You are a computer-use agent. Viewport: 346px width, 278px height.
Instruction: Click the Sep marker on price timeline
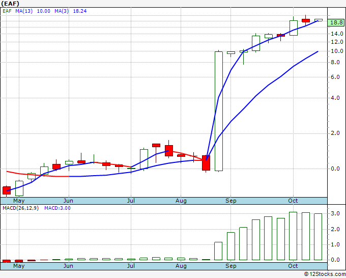[231, 201]
